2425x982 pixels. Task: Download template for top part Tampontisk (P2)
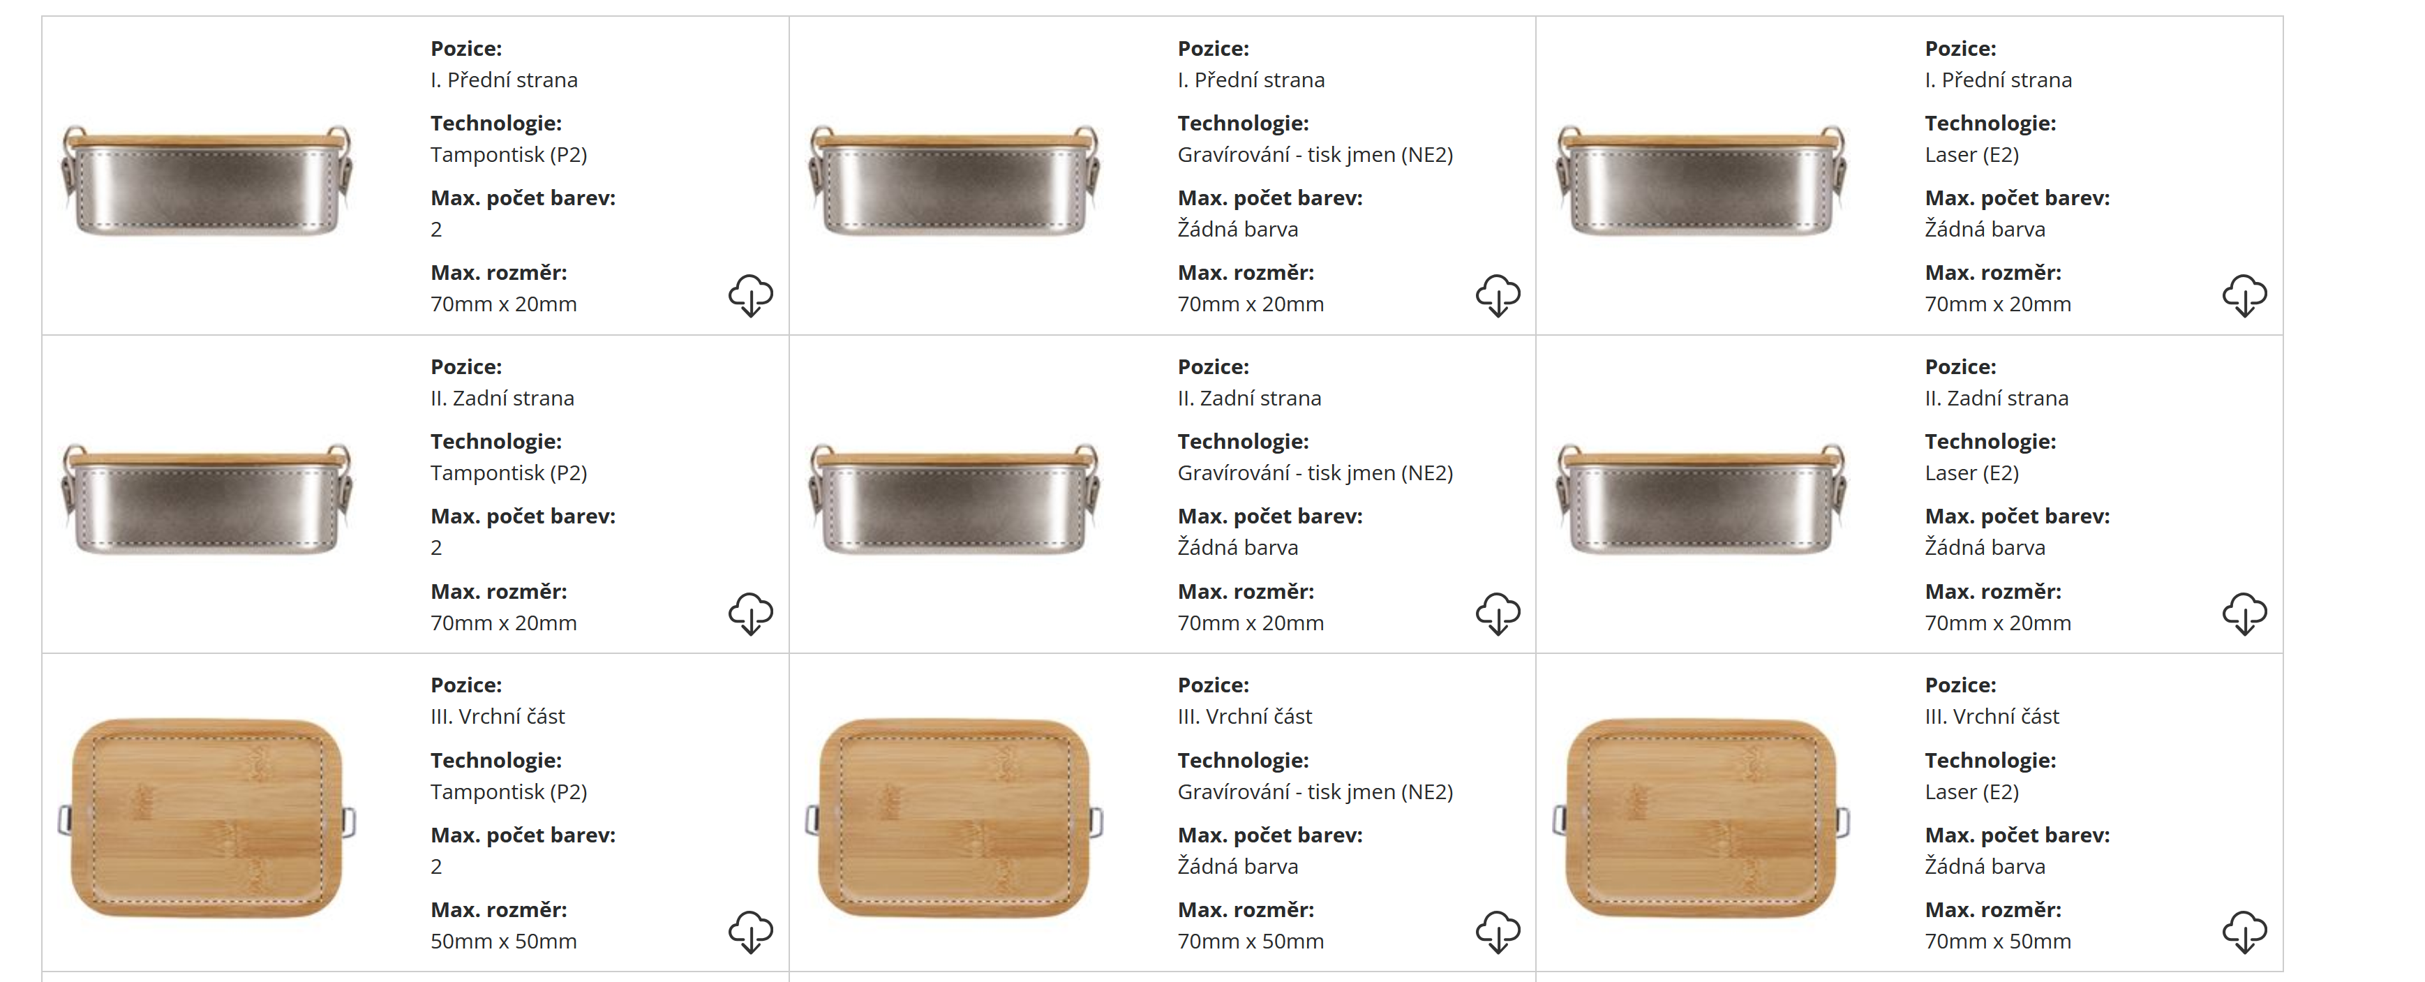[750, 932]
